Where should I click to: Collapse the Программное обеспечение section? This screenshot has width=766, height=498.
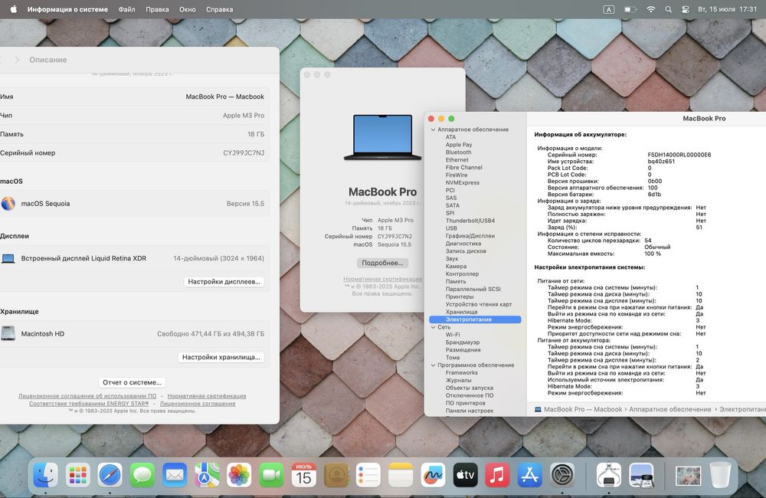[434, 365]
